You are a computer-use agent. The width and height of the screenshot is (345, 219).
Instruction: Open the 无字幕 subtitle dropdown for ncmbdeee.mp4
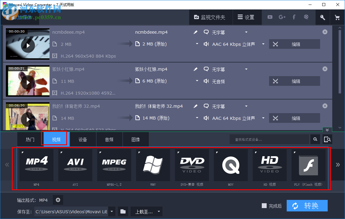pyautogui.click(x=246, y=32)
